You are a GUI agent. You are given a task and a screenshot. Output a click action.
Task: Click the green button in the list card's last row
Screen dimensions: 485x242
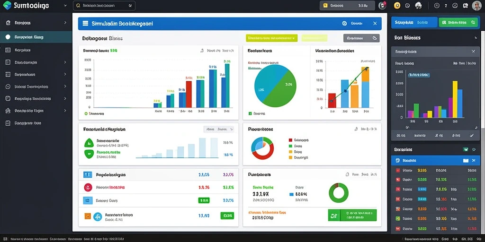pos(227,216)
